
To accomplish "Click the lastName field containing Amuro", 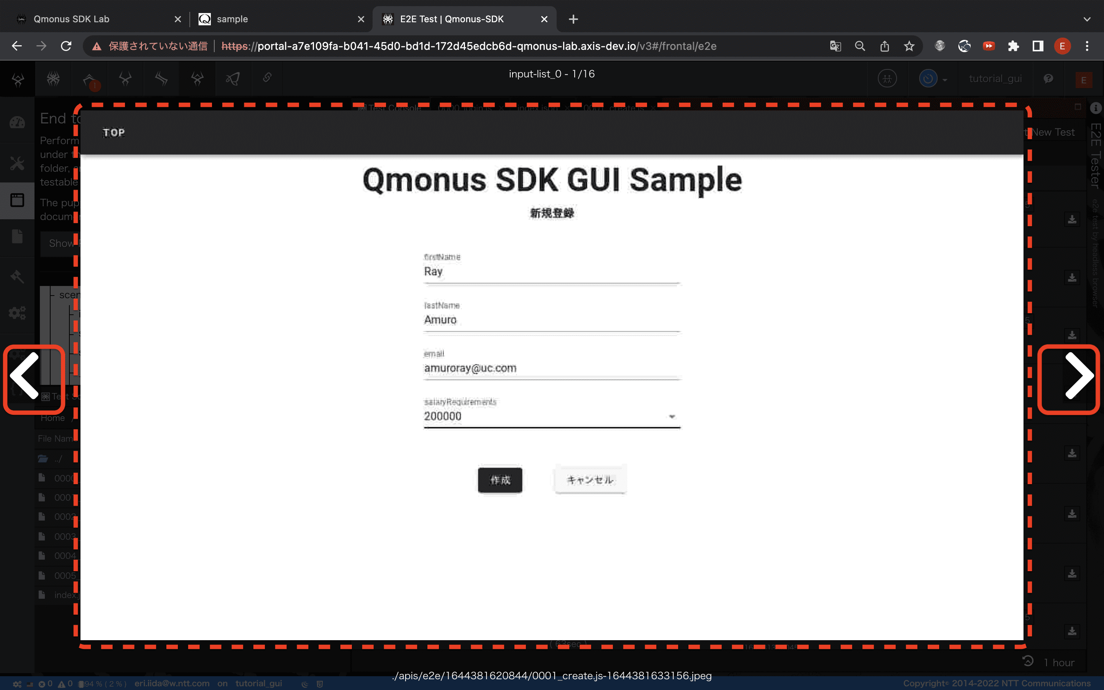I will tap(552, 320).
